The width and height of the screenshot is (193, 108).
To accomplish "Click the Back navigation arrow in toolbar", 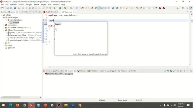I will click(144, 8).
